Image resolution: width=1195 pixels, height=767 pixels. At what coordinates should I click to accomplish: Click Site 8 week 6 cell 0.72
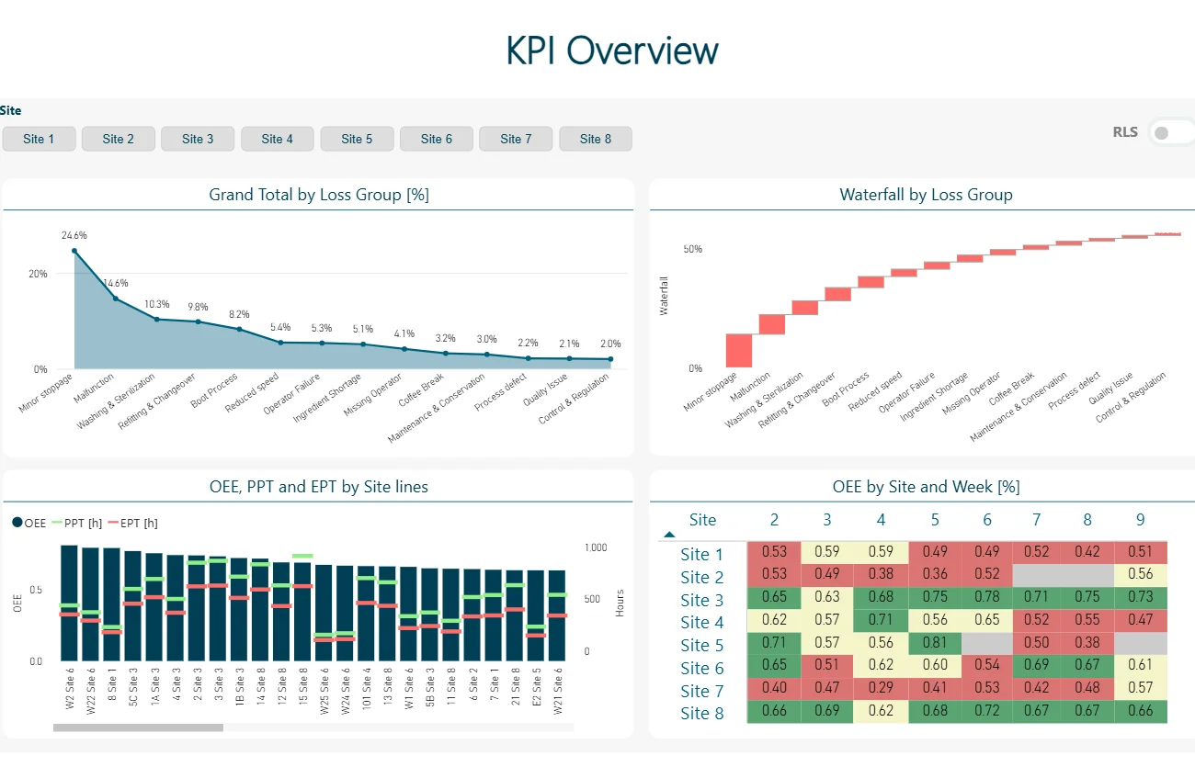987,711
